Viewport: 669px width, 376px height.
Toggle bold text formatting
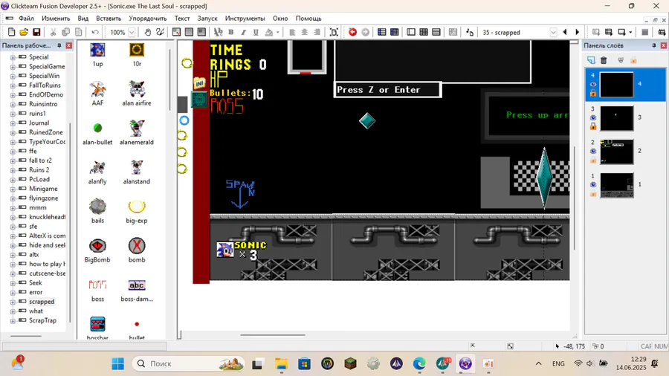pyautogui.click(x=231, y=33)
